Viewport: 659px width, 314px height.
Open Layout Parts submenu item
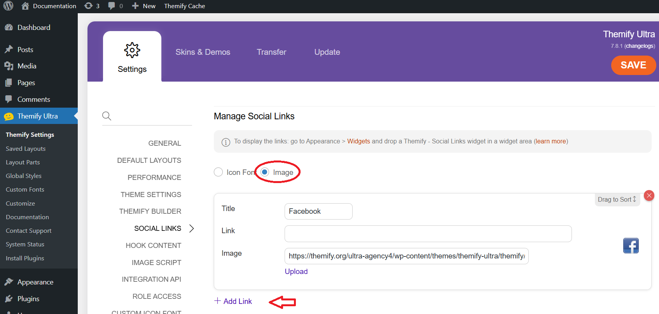point(23,162)
